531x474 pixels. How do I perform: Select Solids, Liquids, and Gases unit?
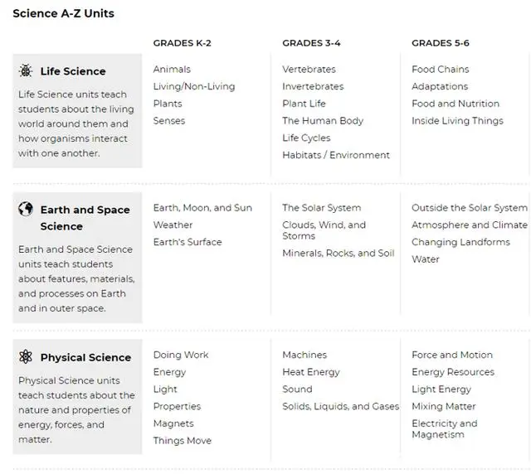pos(340,407)
